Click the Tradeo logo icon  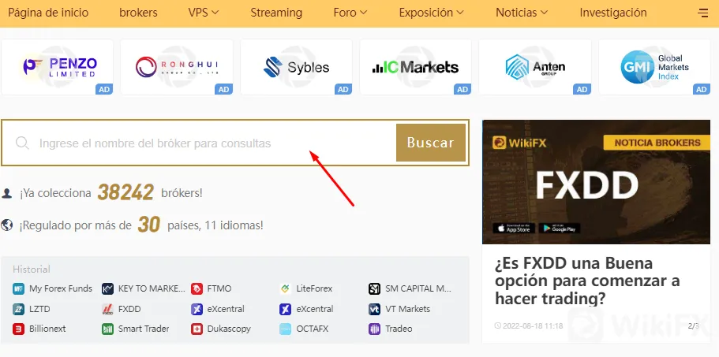tap(374, 329)
